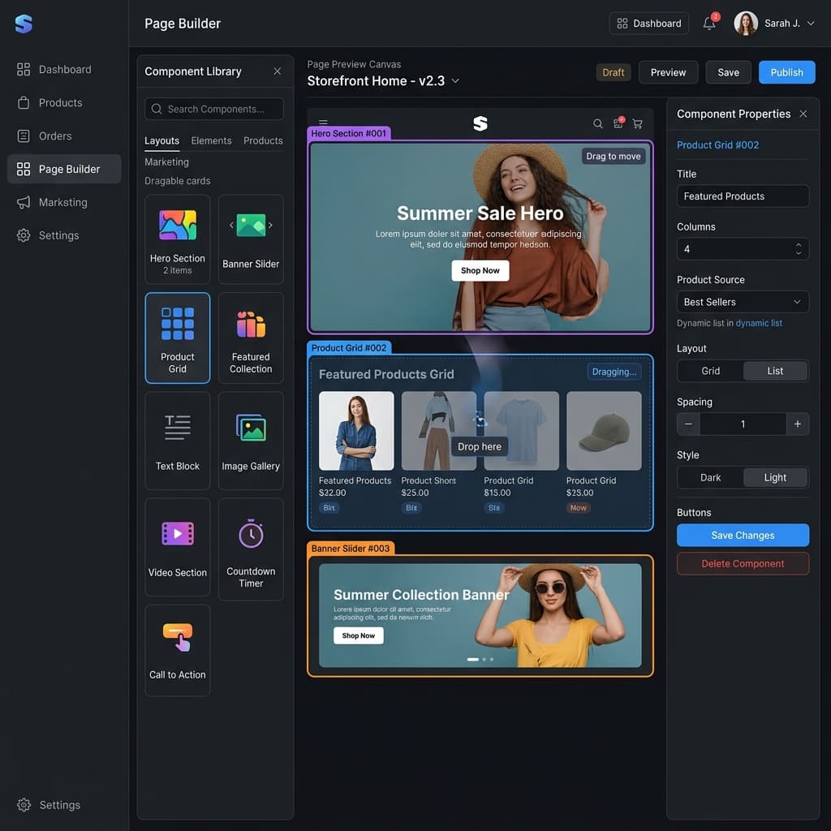Image resolution: width=831 pixels, height=831 pixels.
Task: Select the Featured Products $32.90 thumbnail
Action: pos(356,431)
